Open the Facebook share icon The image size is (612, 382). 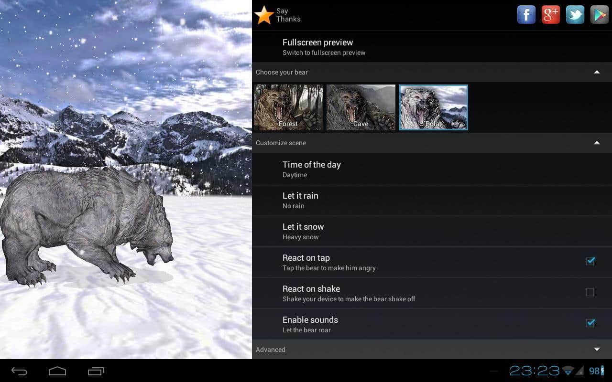coord(526,15)
